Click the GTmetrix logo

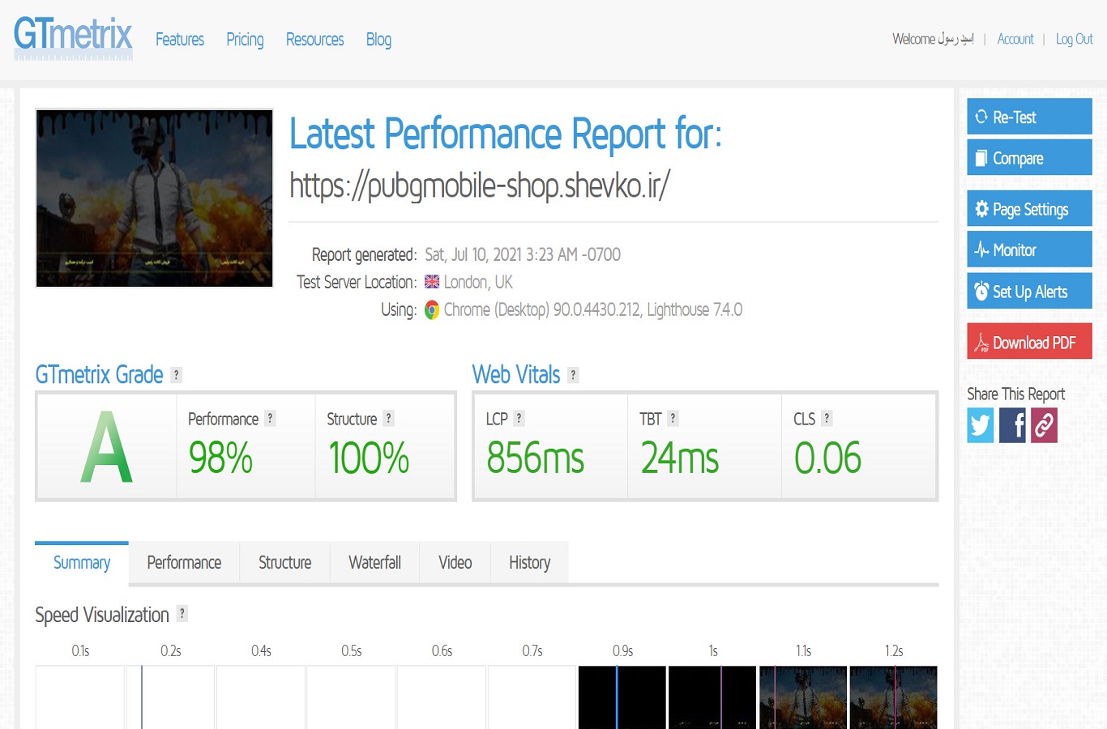[73, 38]
